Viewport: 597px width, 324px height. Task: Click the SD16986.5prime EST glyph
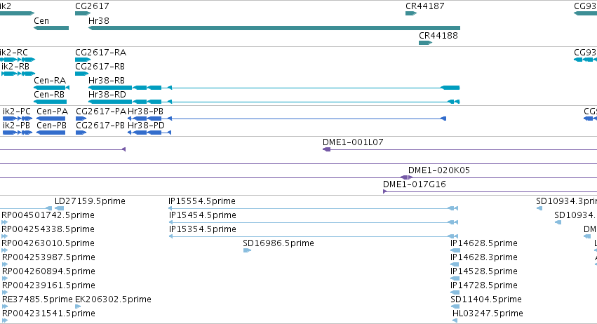click(x=247, y=250)
